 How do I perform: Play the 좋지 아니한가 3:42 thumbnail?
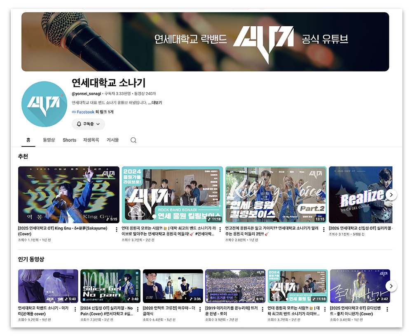click(360, 286)
